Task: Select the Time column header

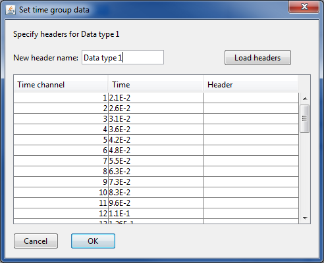Action: [x=156, y=85]
